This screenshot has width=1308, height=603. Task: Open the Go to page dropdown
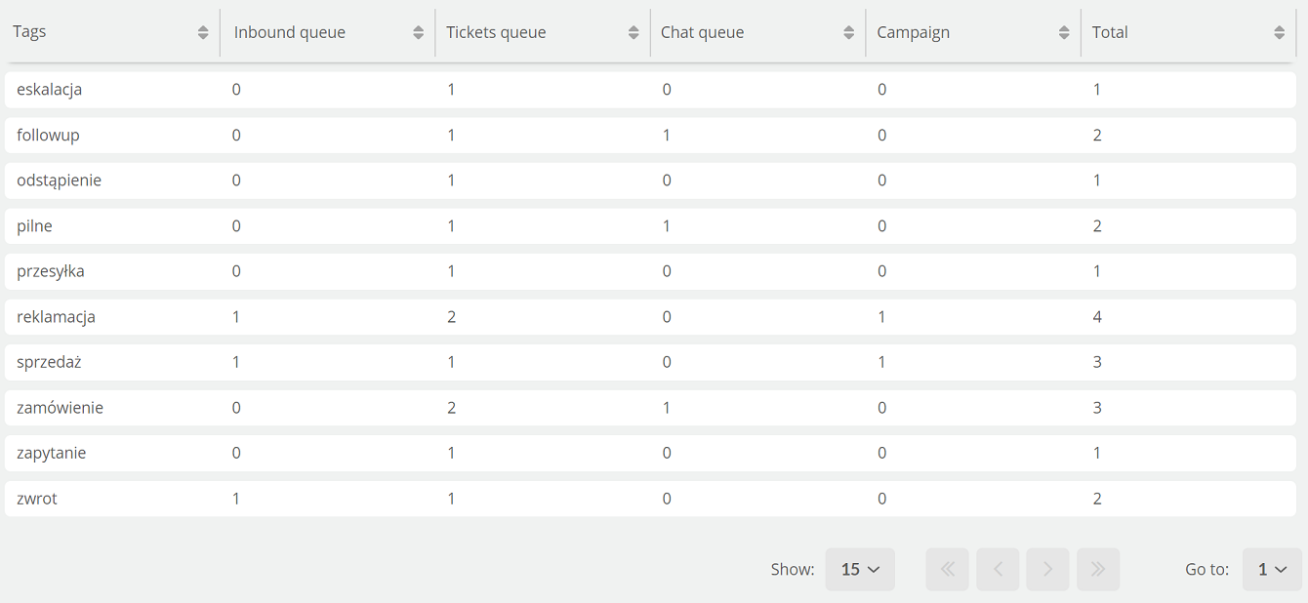[x=1272, y=569]
